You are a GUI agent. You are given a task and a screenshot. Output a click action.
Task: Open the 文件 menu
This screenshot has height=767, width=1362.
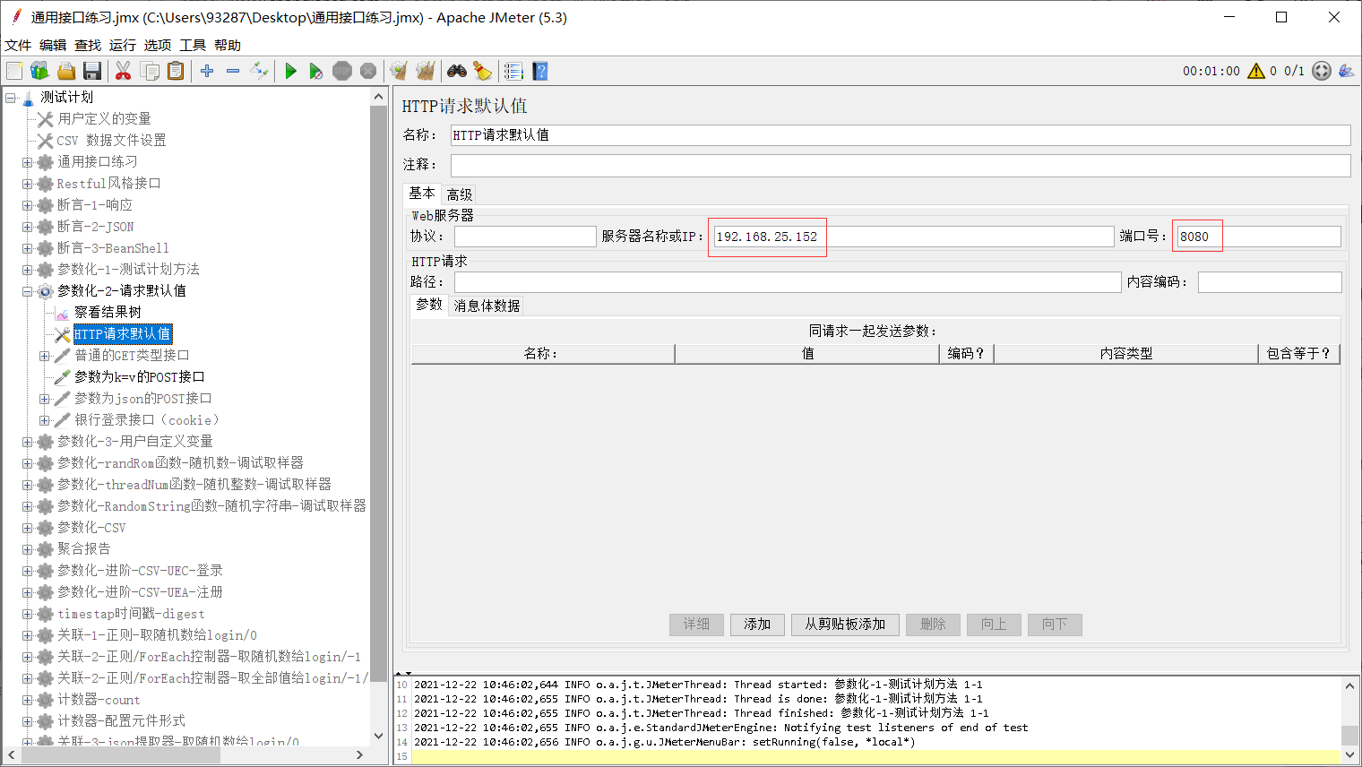[18, 45]
